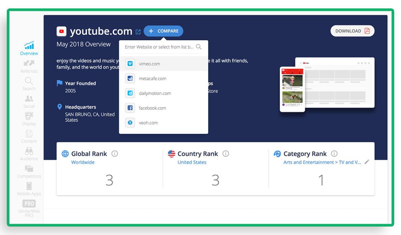Click the mobile site preview thumbnail
The width and height of the screenshot is (401, 235).
292,90
